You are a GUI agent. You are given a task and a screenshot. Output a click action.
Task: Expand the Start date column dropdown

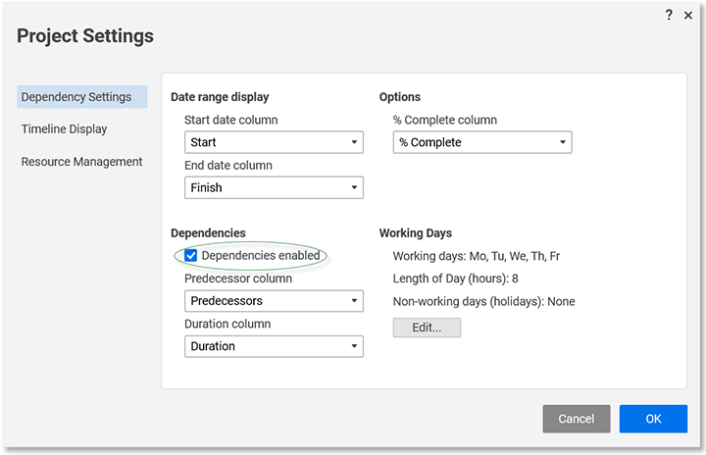[274, 142]
